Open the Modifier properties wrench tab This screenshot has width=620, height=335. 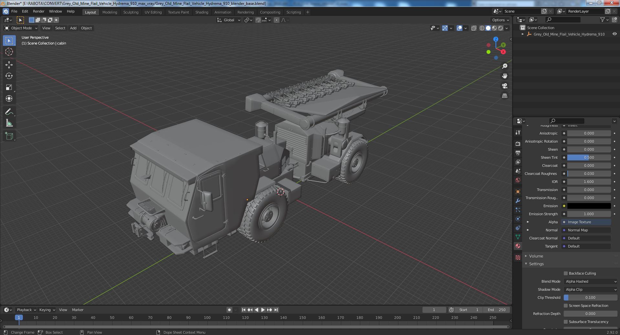click(518, 201)
